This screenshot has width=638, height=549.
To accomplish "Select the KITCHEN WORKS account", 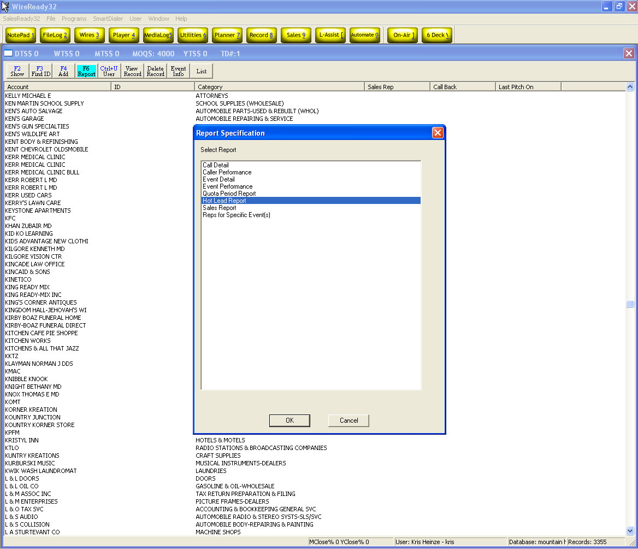I will 28,341.
